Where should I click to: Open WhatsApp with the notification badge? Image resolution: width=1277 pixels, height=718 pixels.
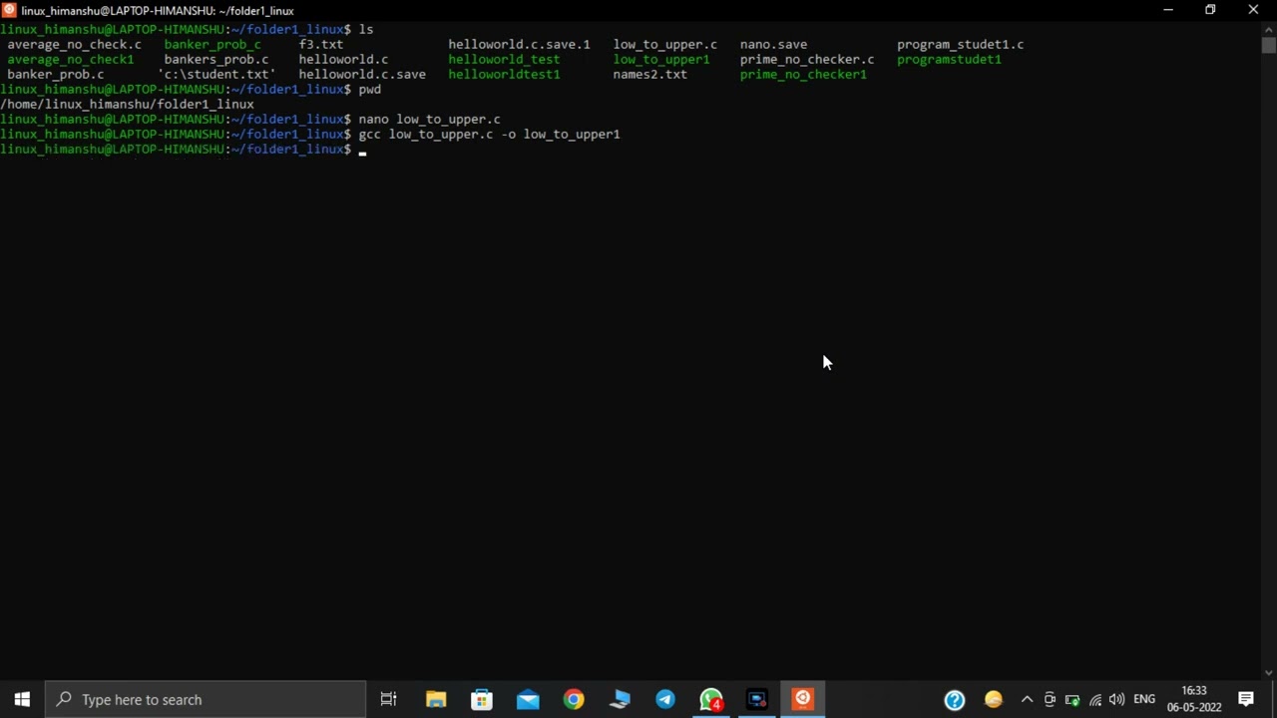click(x=711, y=699)
